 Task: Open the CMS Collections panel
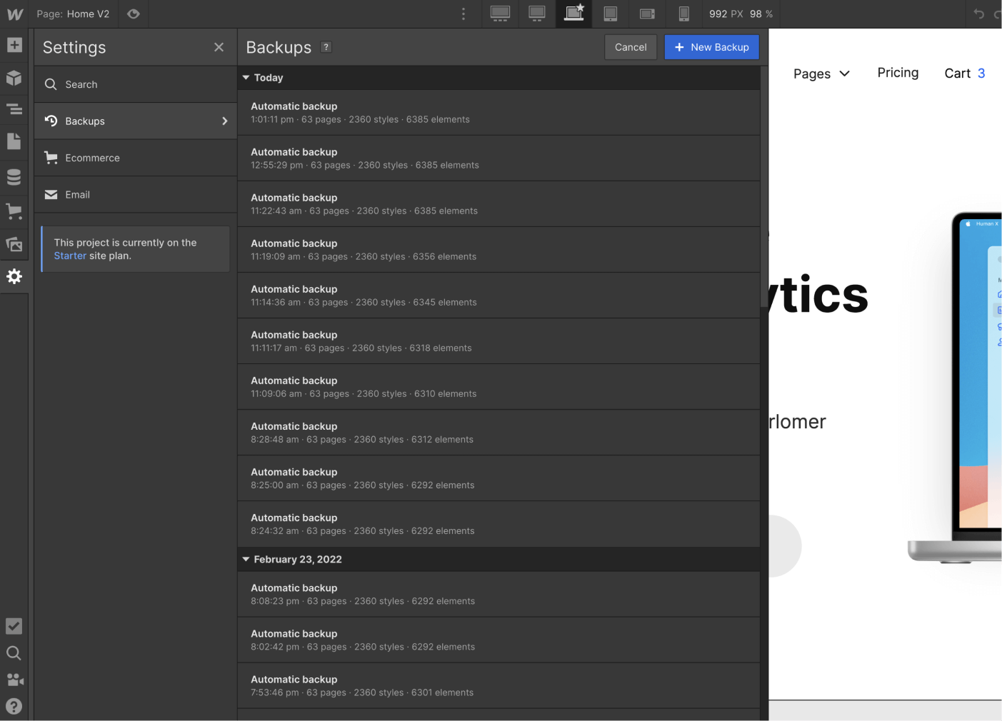tap(14, 176)
